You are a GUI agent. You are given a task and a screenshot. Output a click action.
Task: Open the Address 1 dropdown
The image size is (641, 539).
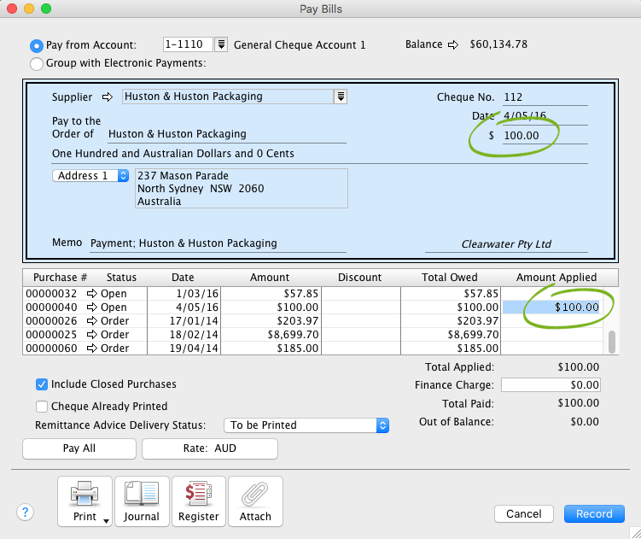(90, 176)
